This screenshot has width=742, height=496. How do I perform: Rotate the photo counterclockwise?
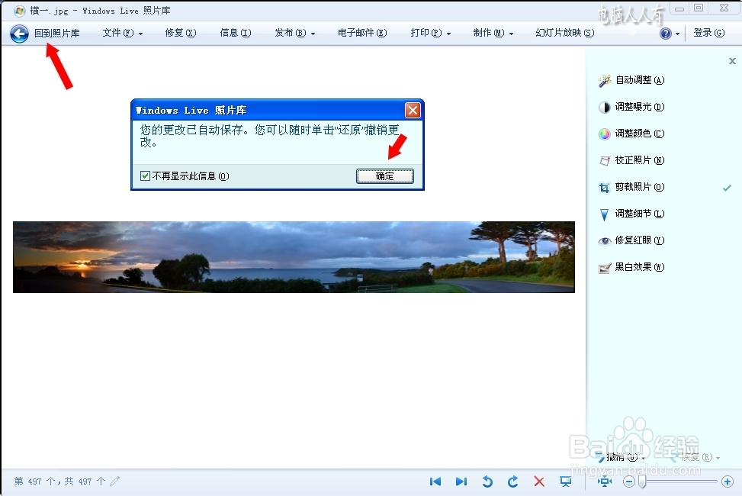coord(487,482)
